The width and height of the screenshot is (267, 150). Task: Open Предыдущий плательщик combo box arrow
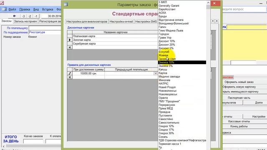tap(156, 73)
